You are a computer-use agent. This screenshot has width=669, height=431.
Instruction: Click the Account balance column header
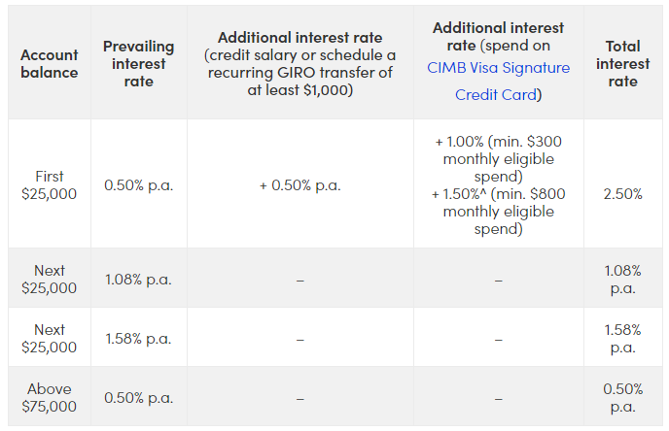[x=50, y=64]
